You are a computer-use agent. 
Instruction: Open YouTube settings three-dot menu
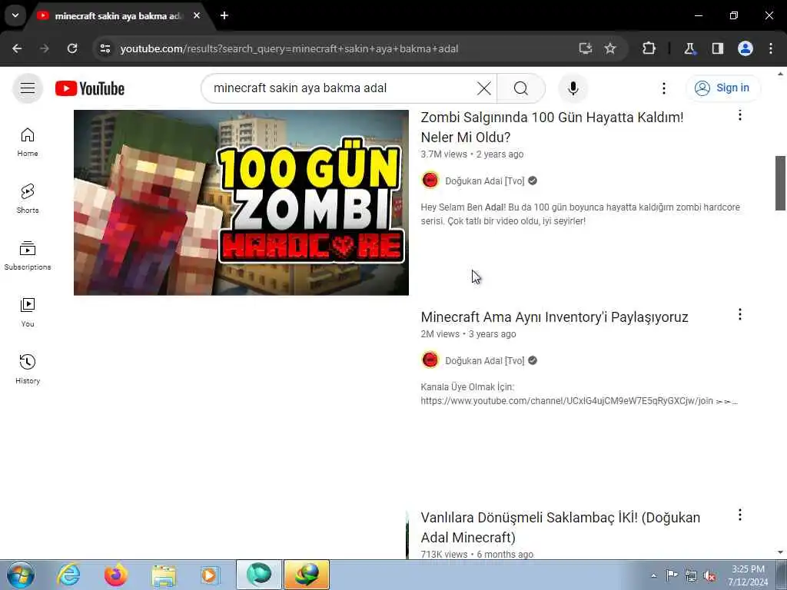pos(663,88)
